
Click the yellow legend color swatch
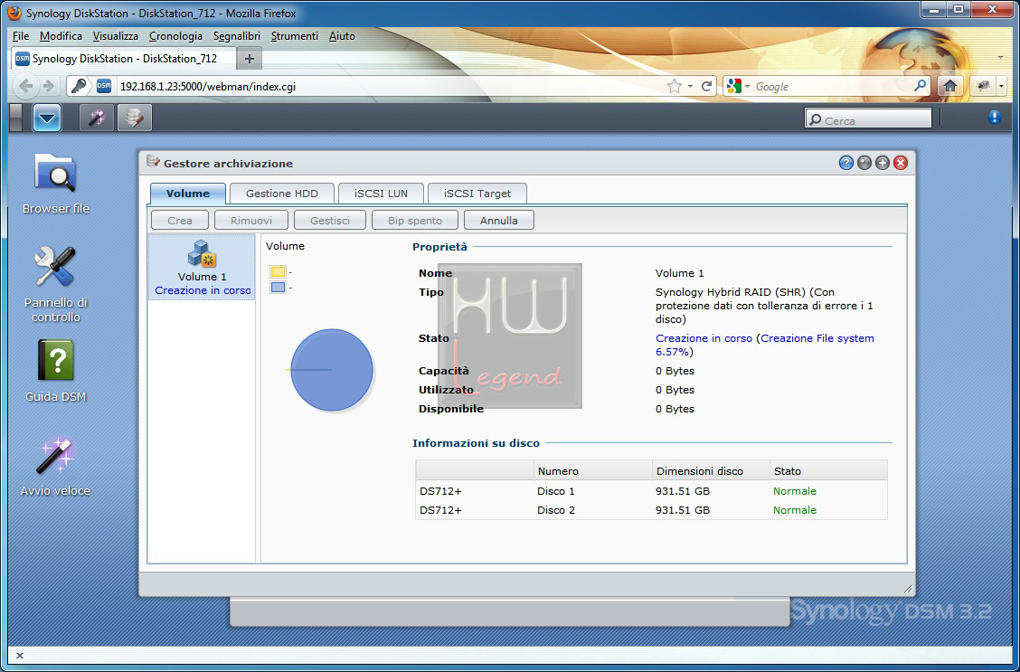[278, 272]
